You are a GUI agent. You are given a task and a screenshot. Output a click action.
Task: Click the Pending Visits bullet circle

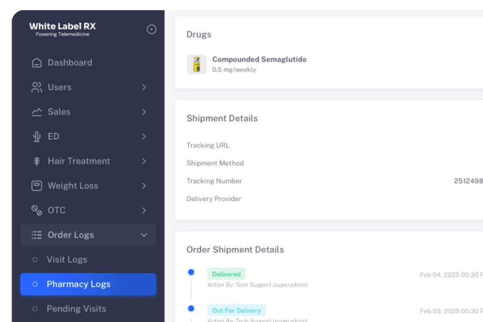pyautogui.click(x=35, y=309)
